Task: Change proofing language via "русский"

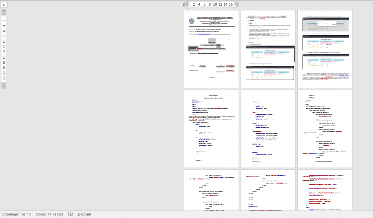Action: tap(84, 214)
